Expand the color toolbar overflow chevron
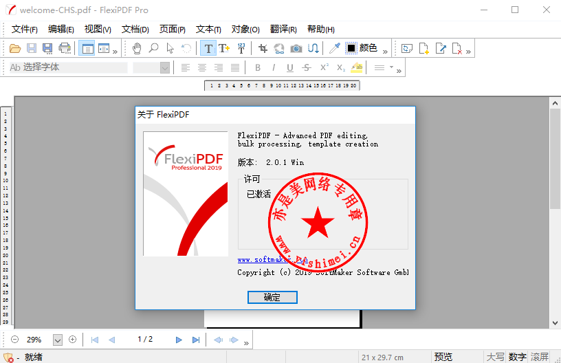Screen dimensions: 561x363 (x=385, y=52)
